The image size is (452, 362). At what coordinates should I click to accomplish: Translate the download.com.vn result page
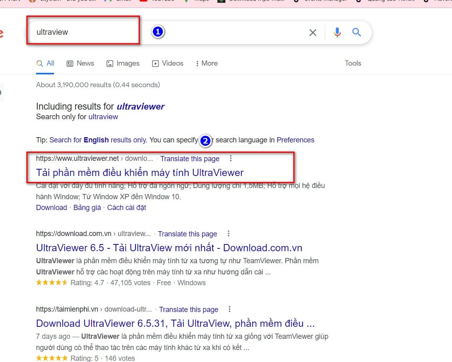(x=187, y=234)
